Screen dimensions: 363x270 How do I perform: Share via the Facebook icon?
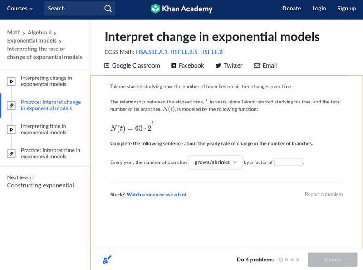(173, 66)
